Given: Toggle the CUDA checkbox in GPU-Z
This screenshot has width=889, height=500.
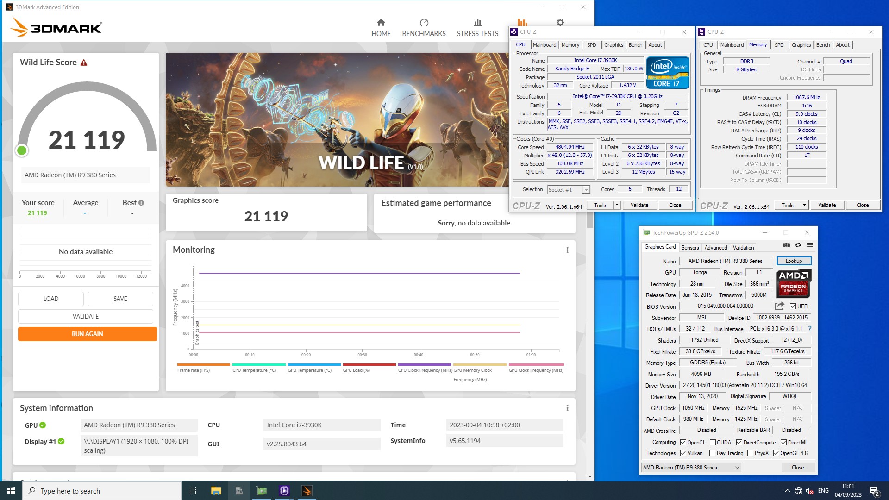Looking at the screenshot, I should click(x=713, y=443).
